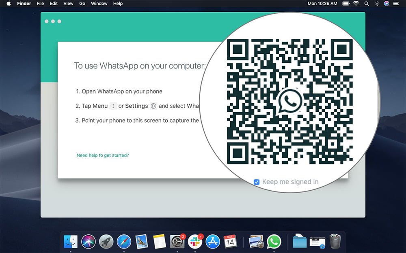Open App Store in the Dock
Image resolution: width=406 pixels, height=253 pixels.
(x=213, y=242)
